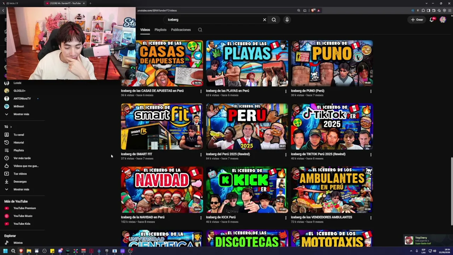The width and height of the screenshot is (453, 255).
Task: Open a new browser tab
Action: 90,3
